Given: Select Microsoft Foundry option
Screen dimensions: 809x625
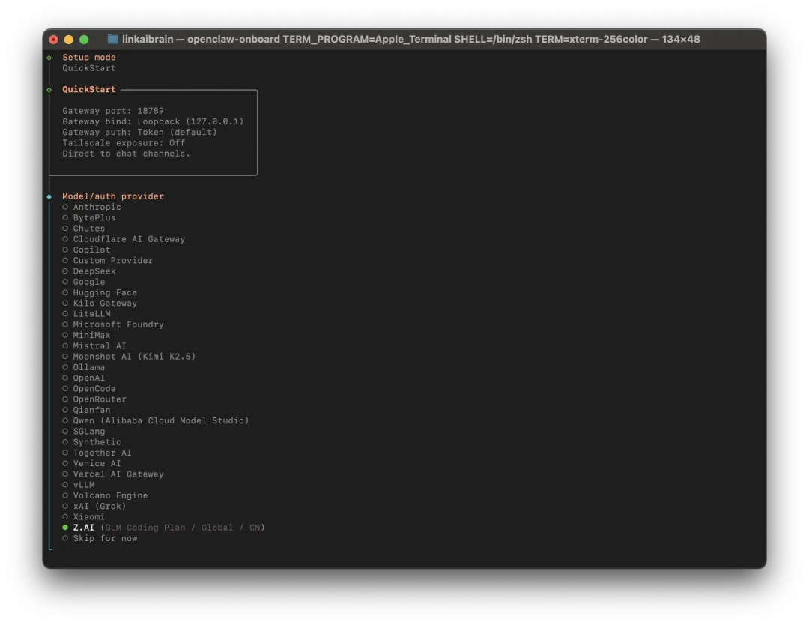Looking at the screenshot, I should (113, 324).
